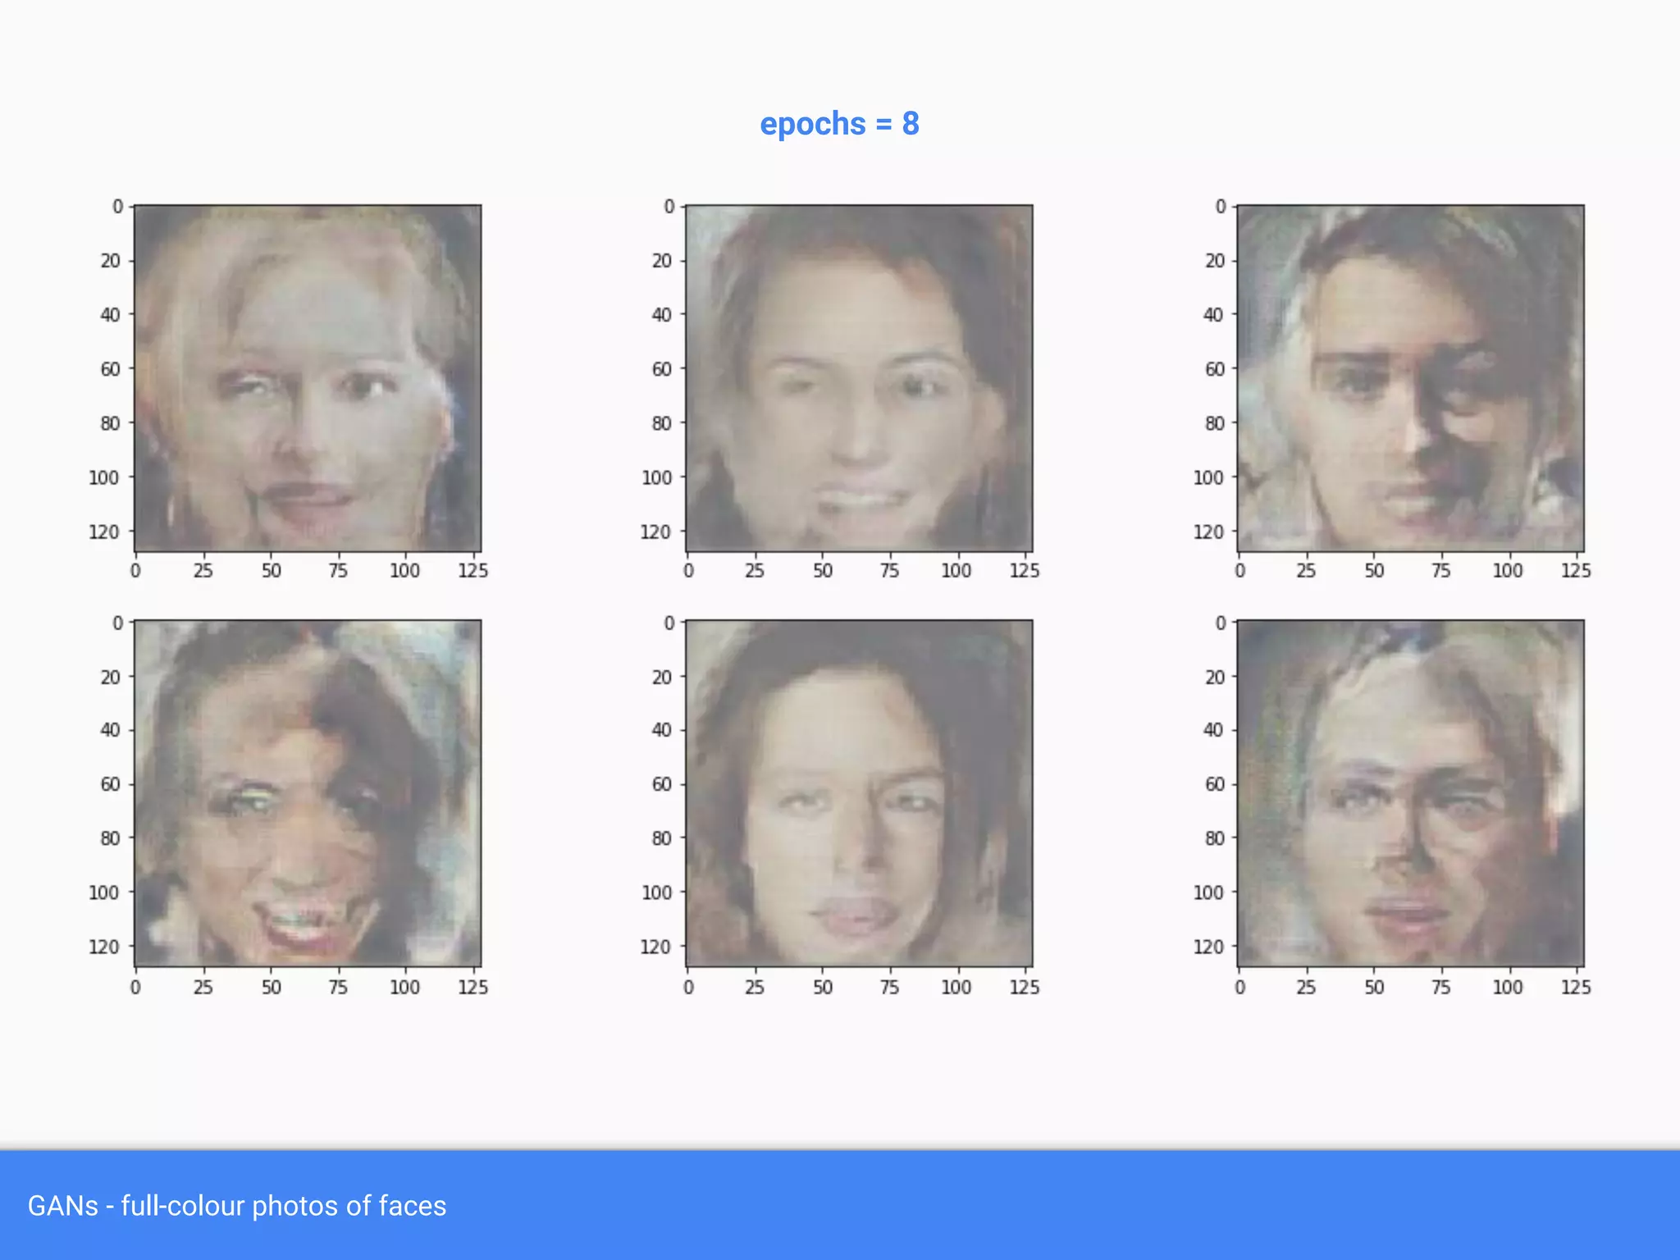Viewport: 1680px width, 1260px height.
Task: Click x-axis label 125 of top-right plot
Action: [1575, 571]
